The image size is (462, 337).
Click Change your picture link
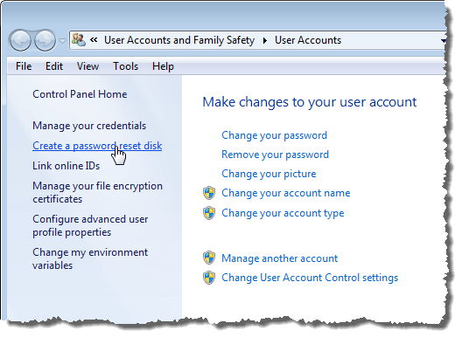click(269, 174)
